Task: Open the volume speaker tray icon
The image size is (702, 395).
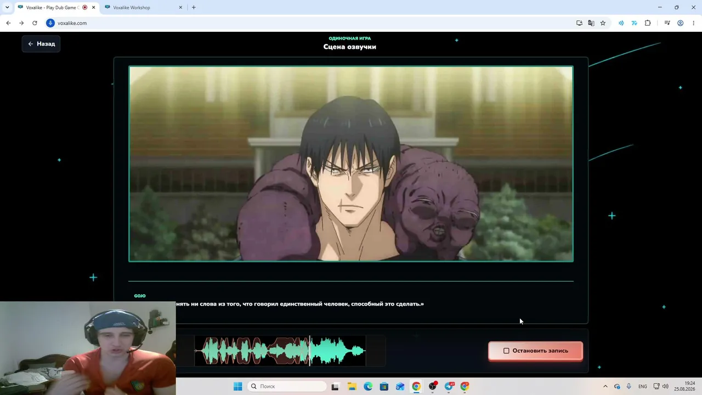Action: 665,386
